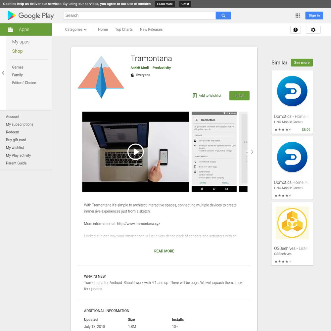Open the Parent Guide link
The width and height of the screenshot is (331, 331).
[x=16, y=163]
